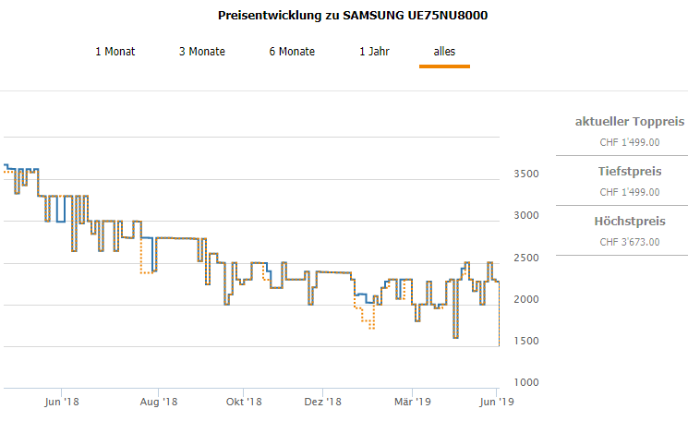
Task: Click the Jun '18 x-axis label
Action: (61, 402)
